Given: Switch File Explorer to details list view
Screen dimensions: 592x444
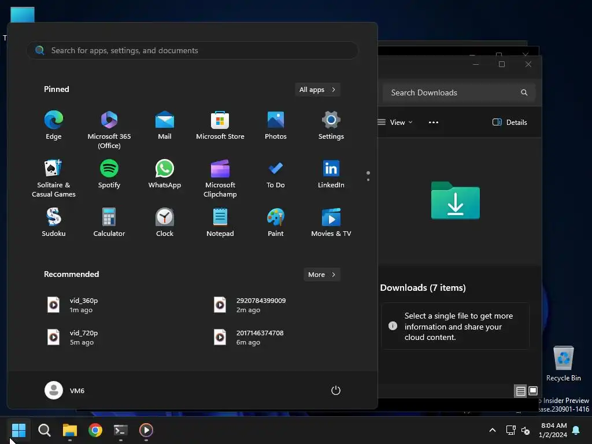Looking at the screenshot, I should 521,391.
